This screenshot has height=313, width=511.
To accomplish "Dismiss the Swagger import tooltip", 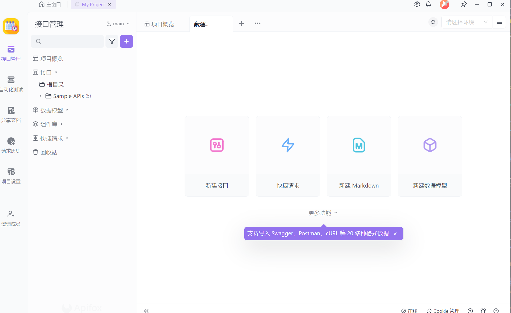I will [x=395, y=234].
